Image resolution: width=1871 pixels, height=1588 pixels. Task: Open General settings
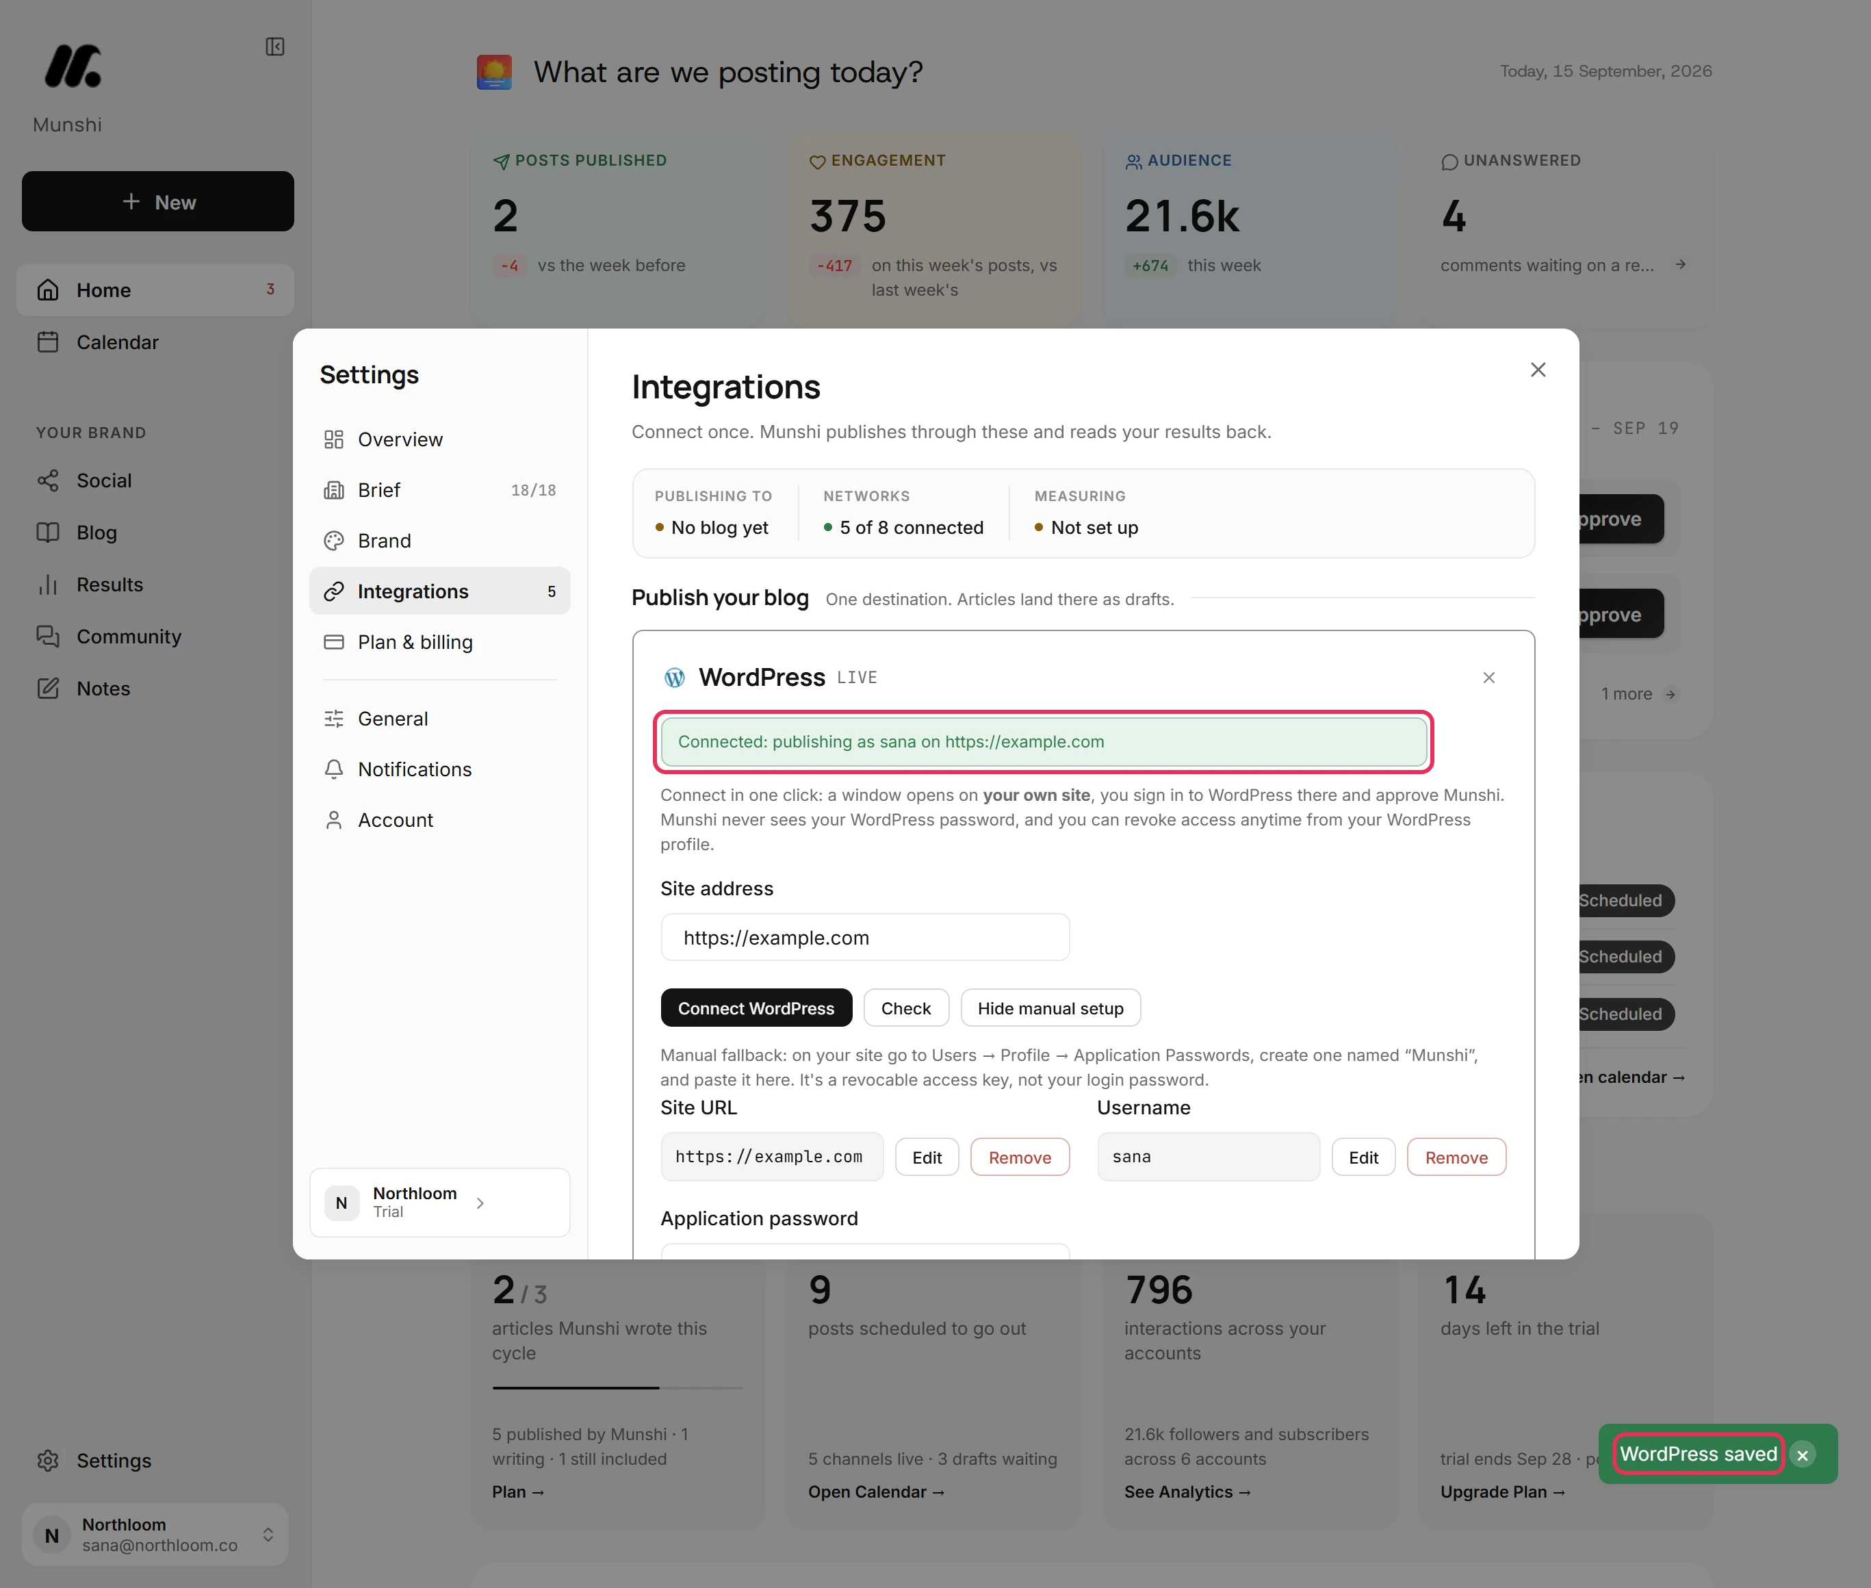(x=439, y=719)
